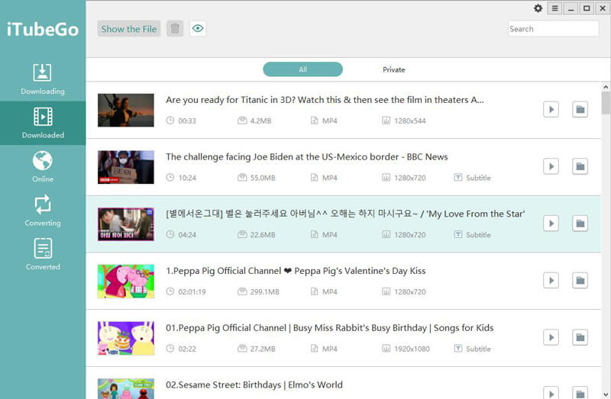The image size is (611, 399).
Task: Click the Joe Biden BBC News thumbnail
Action: tap(126, 167)
